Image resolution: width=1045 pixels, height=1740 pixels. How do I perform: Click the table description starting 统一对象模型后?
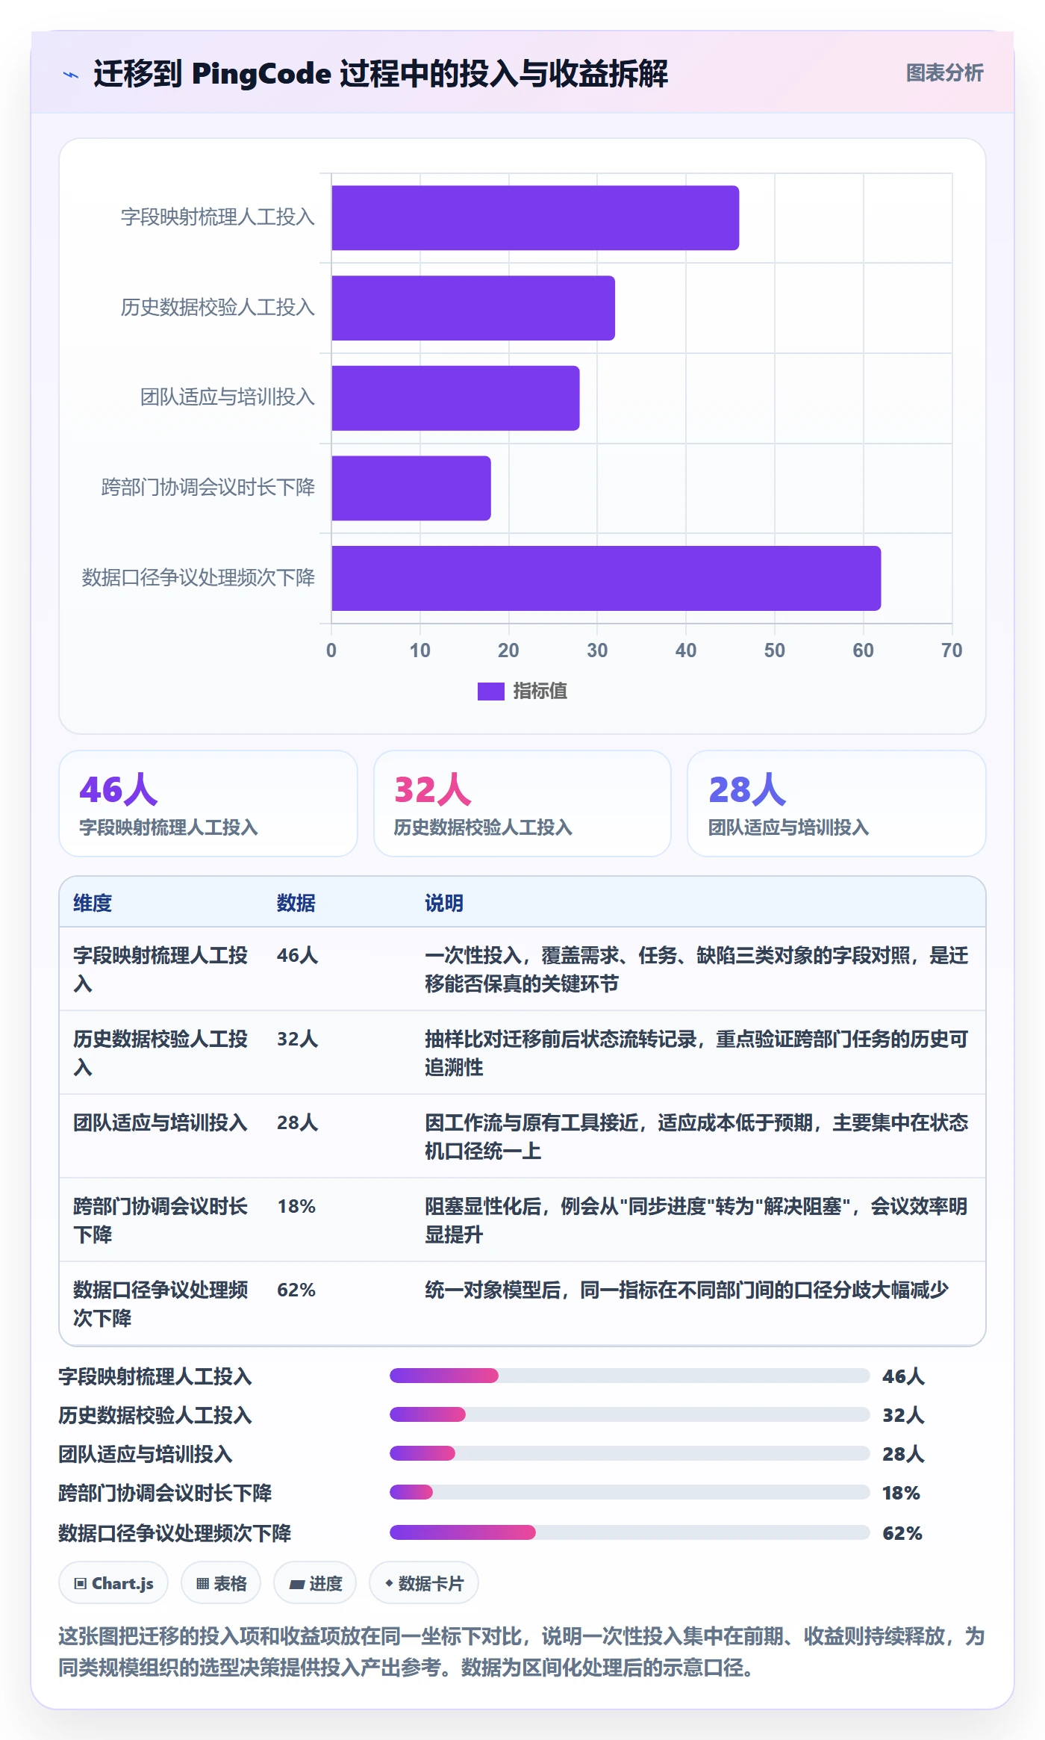(687, 1290)
